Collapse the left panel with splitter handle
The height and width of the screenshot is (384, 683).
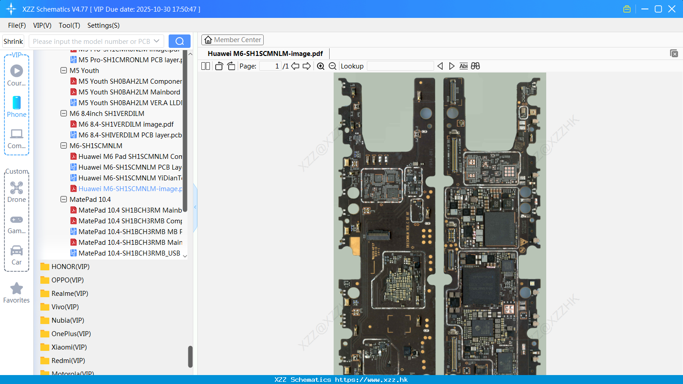click(x=195, y=207)
